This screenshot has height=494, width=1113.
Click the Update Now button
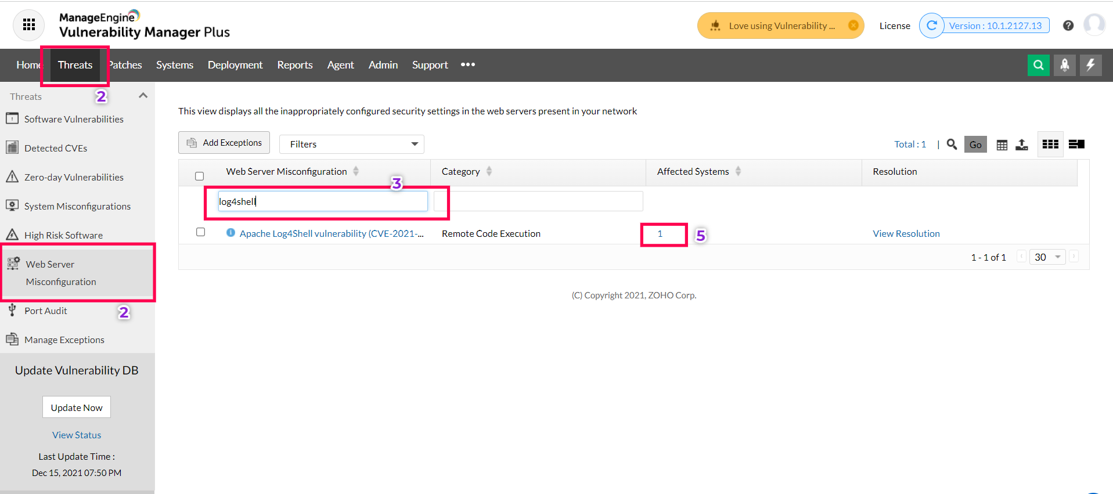77,408
